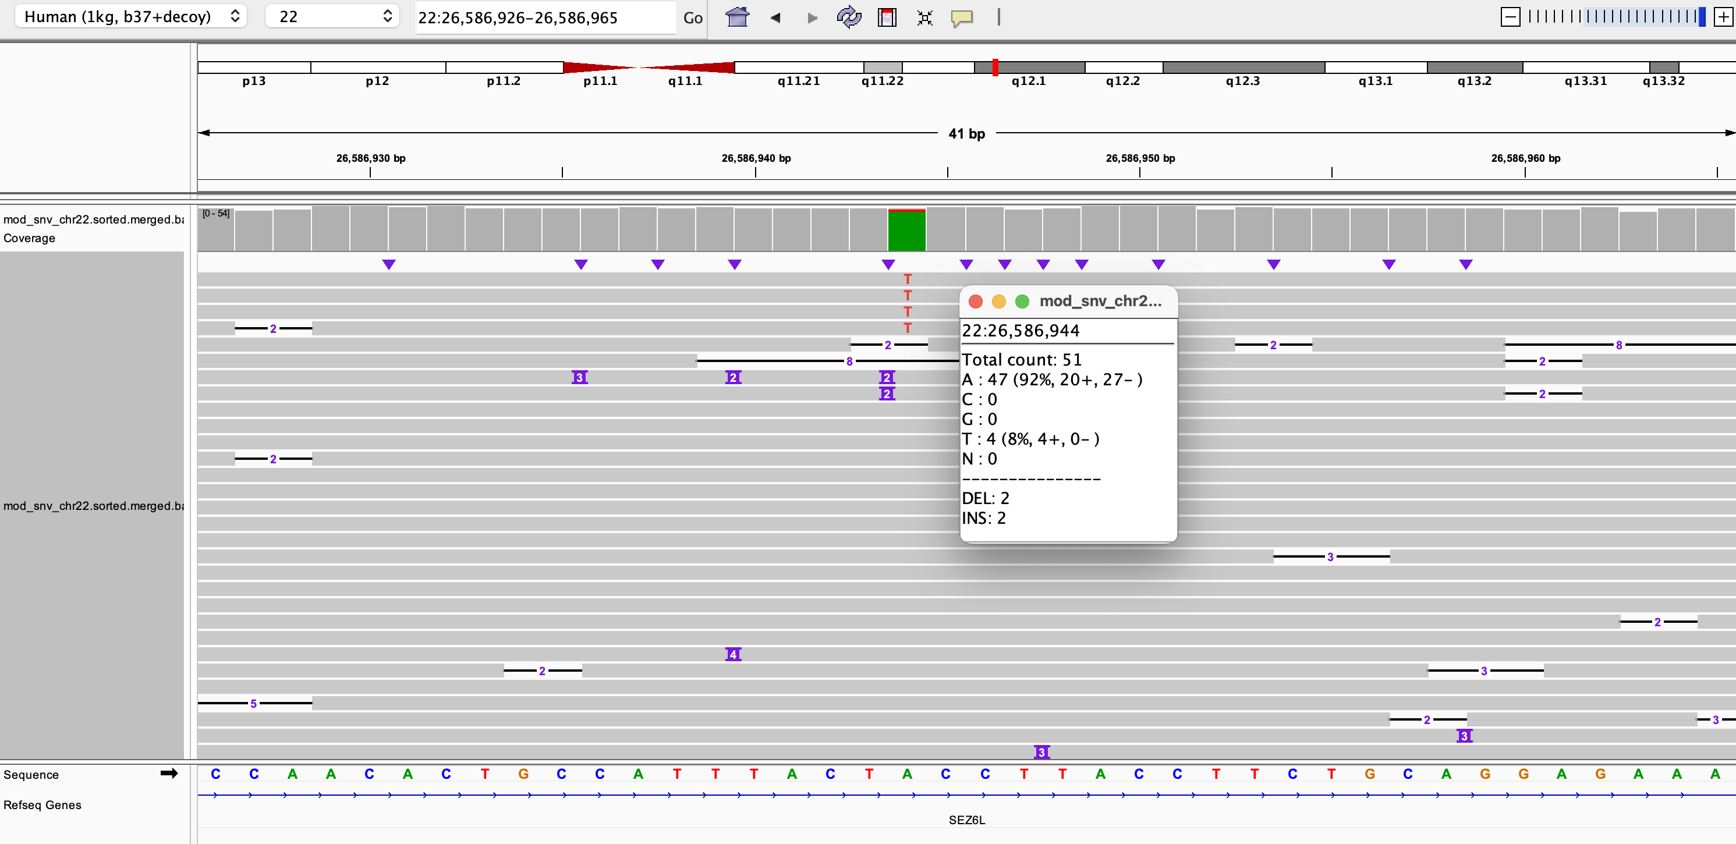Click the first purple insertion marker labeled 3
1736x844 pixels.
580,377
